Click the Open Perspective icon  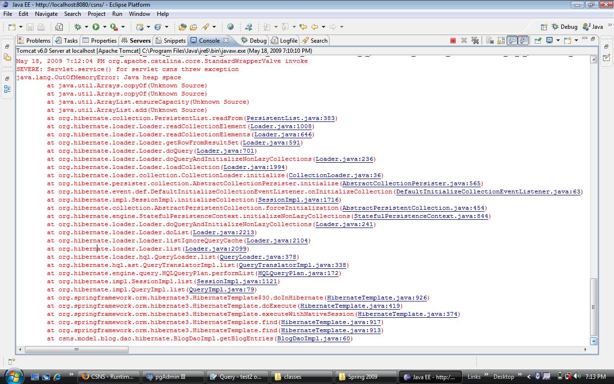pyautogui.click(x=544, y=27)
